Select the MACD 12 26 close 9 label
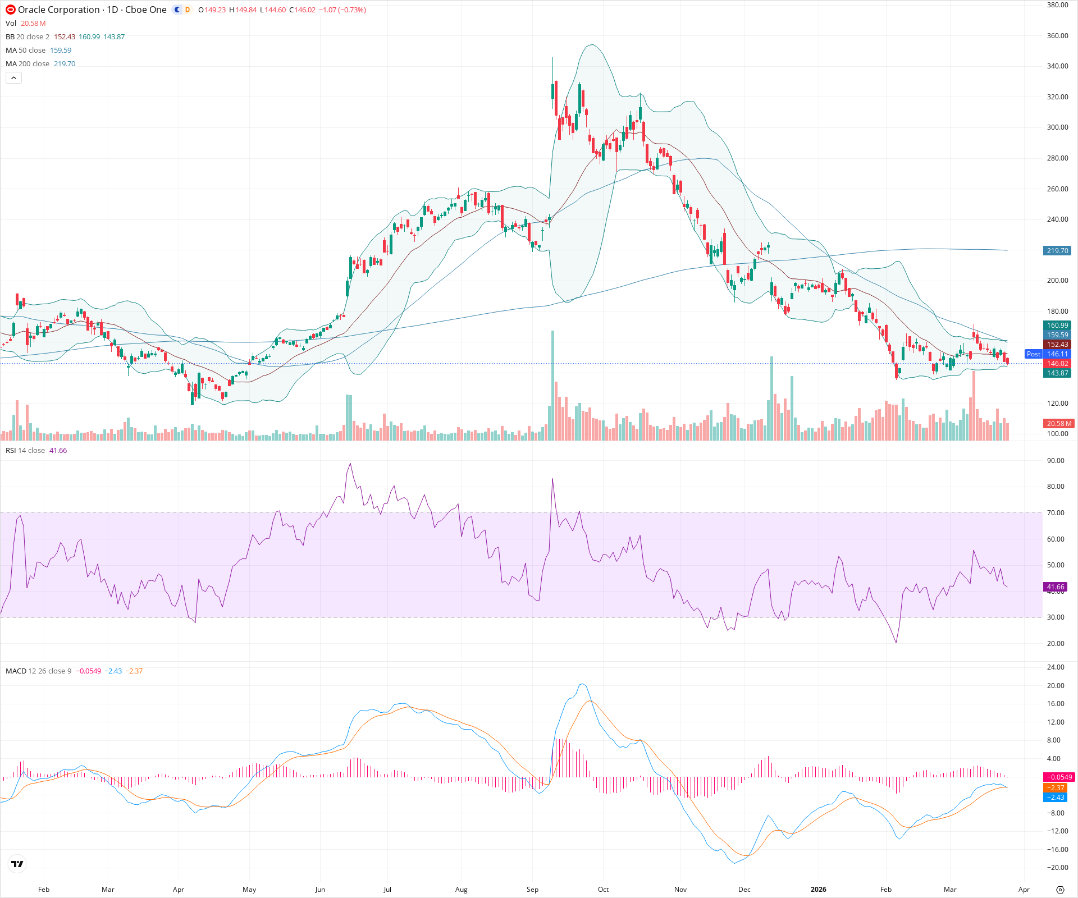This screenshot has width=1078, height=898. click(x=39, y=671)
